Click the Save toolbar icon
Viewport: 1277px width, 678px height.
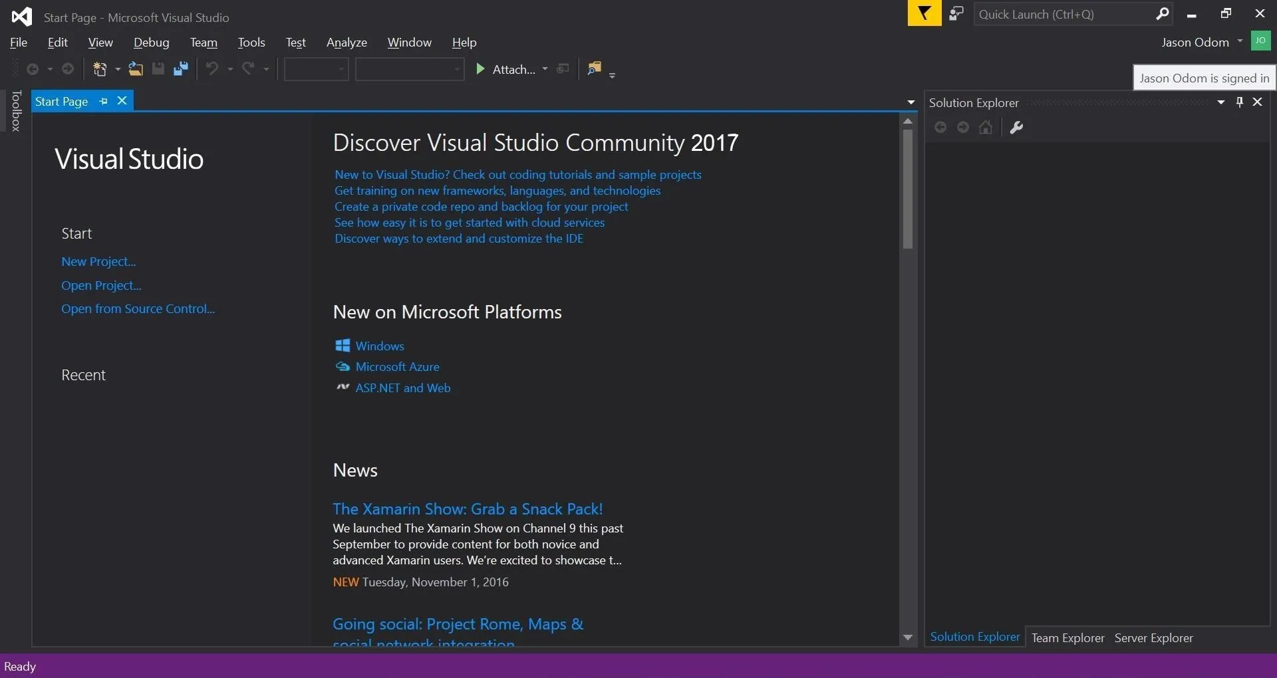point(158,69)
